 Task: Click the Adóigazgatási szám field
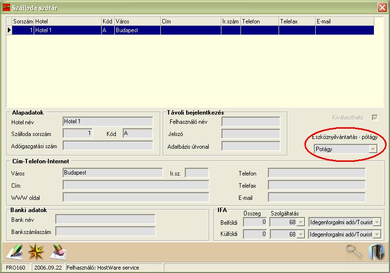pyautogui.click(x=108, y=146)
